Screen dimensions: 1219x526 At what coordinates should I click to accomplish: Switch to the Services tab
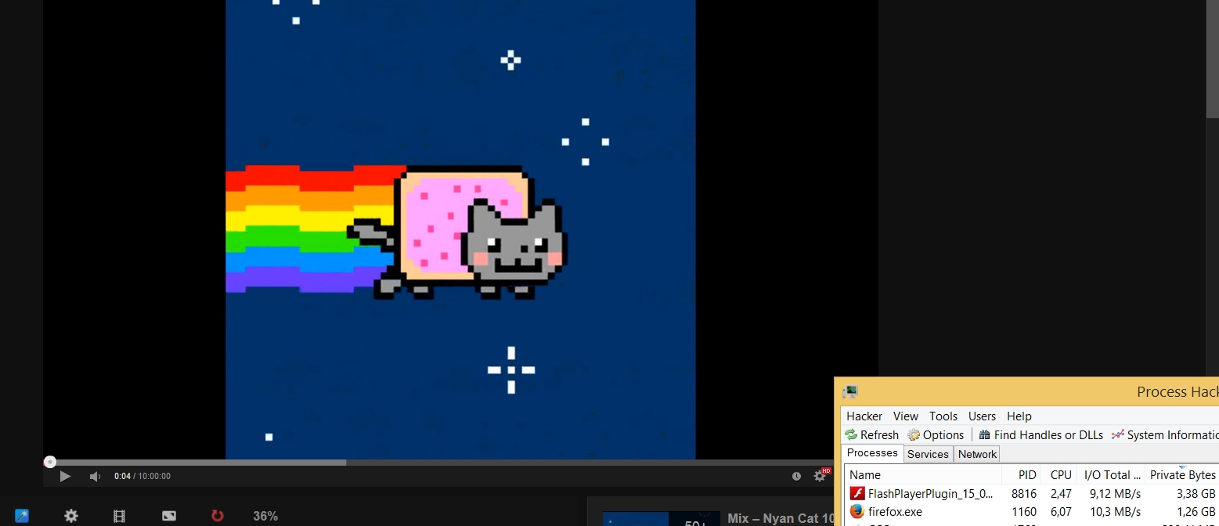point(928,454)
